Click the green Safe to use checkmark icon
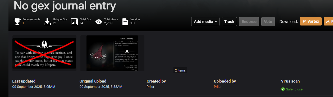 click(x=283, y=89)
